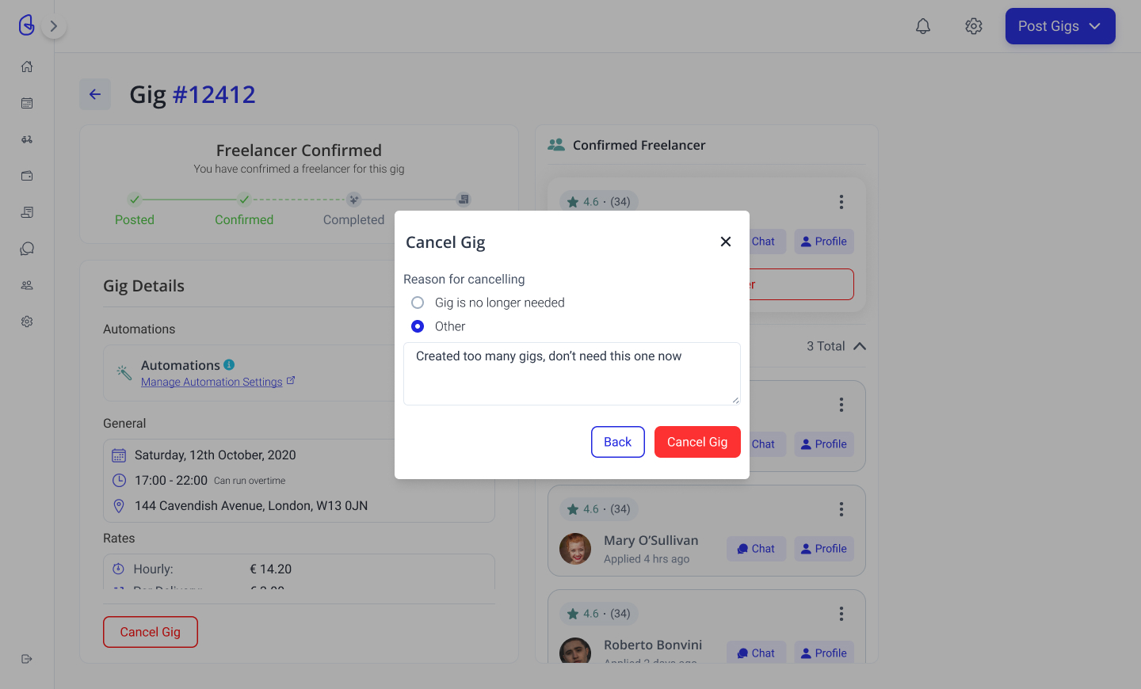Click the logout icon in sidebar
This screenshot has width=1141, height=689.
pos(27,659)
